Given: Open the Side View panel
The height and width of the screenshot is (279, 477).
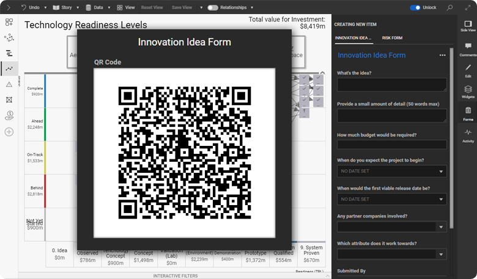Looking at the screenshot, I should pos(467,26).
